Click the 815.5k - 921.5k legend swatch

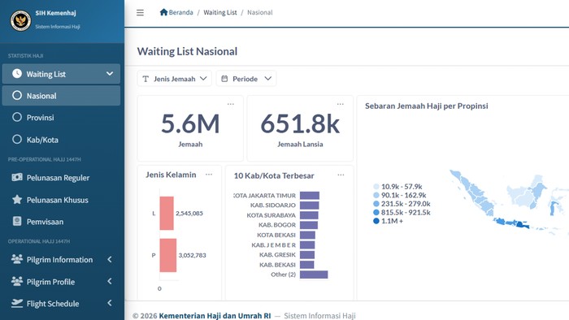tap(376, 212)
